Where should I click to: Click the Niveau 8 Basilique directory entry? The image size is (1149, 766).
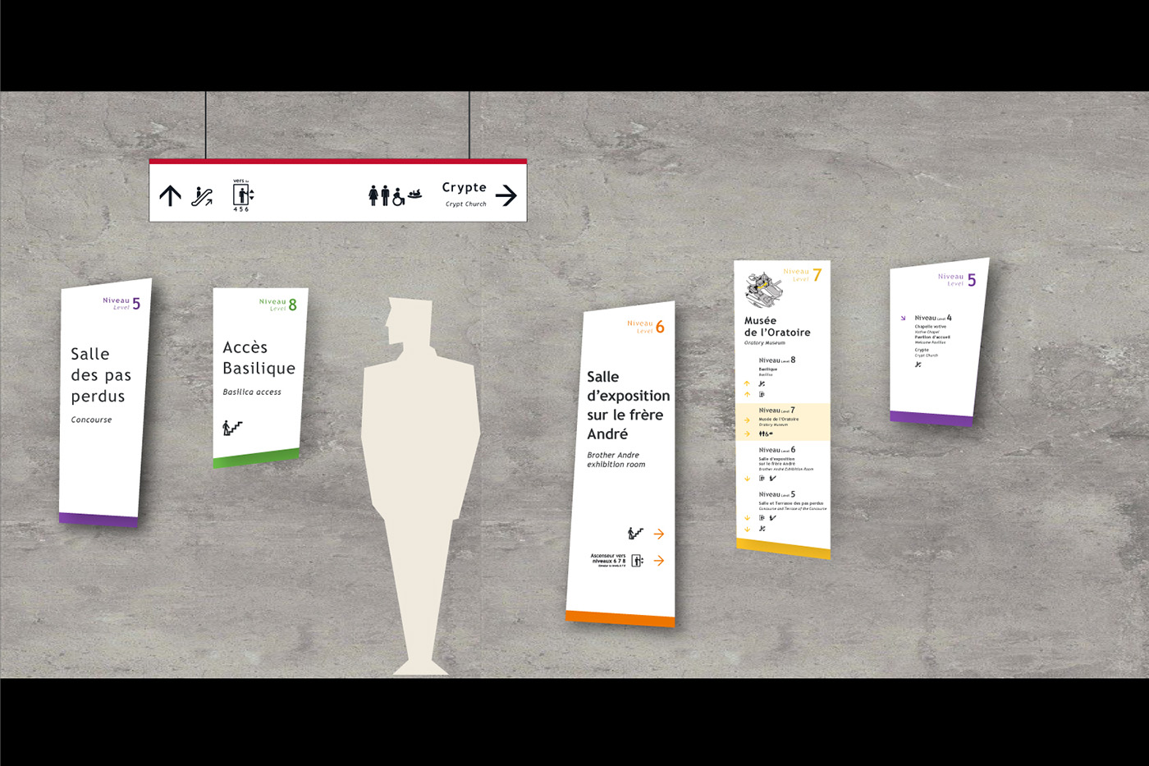[776, 365]
